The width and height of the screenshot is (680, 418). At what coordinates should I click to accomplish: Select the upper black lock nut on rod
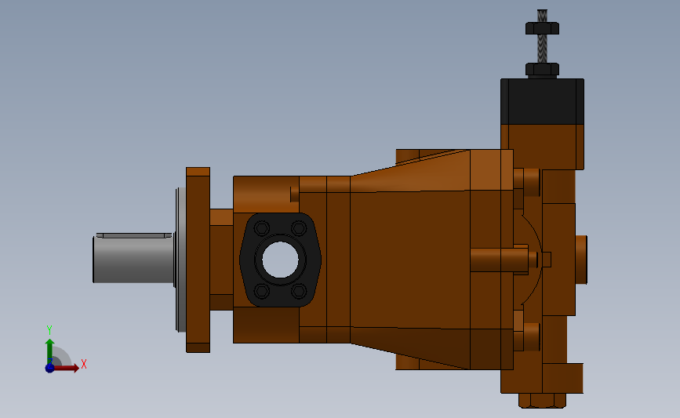[x=542, y=28]
